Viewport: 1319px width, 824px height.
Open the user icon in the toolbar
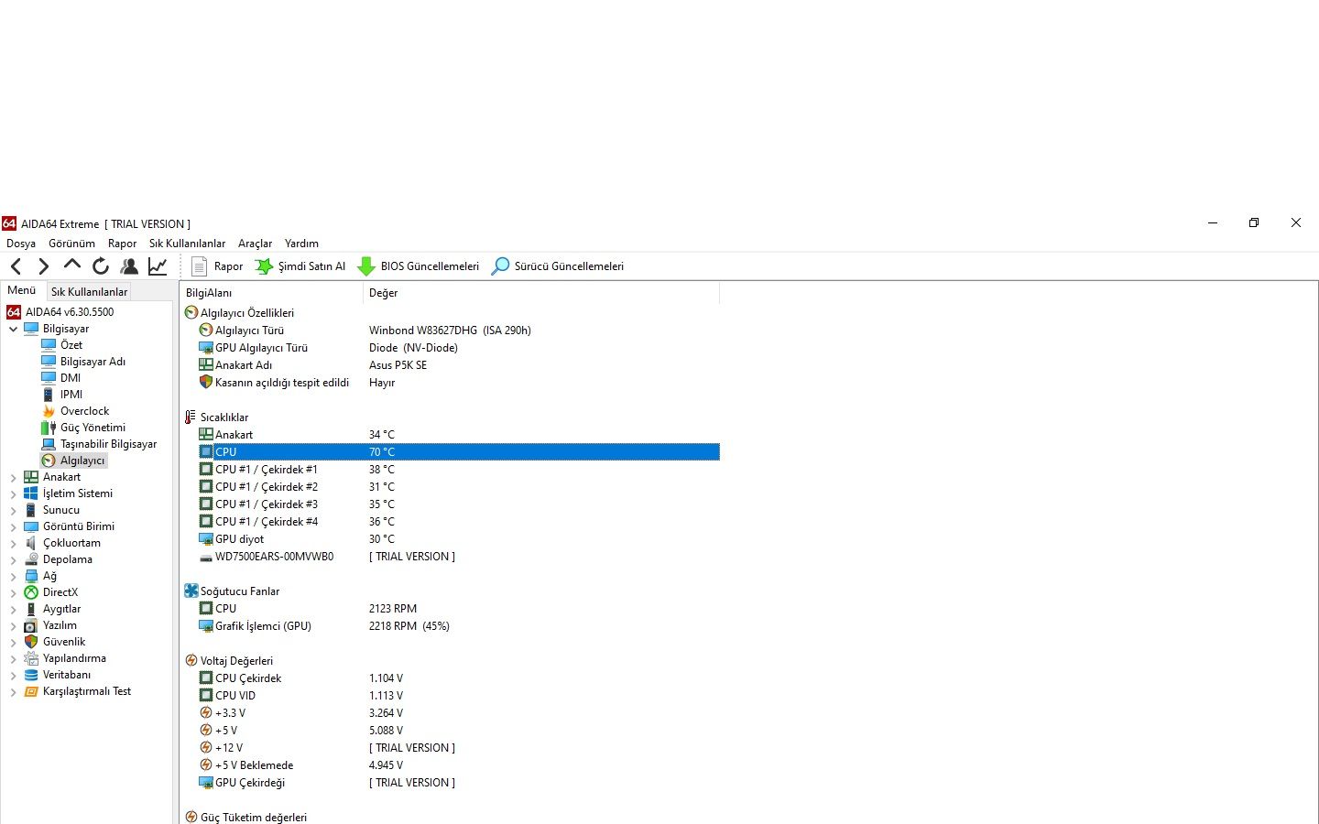pyautogui.click(x=129, y=266)
